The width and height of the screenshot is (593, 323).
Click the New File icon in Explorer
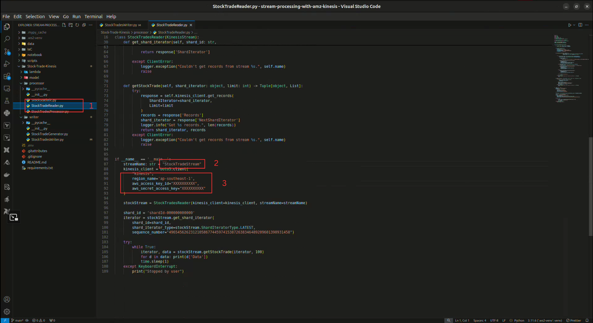click(x=64, y=25)
